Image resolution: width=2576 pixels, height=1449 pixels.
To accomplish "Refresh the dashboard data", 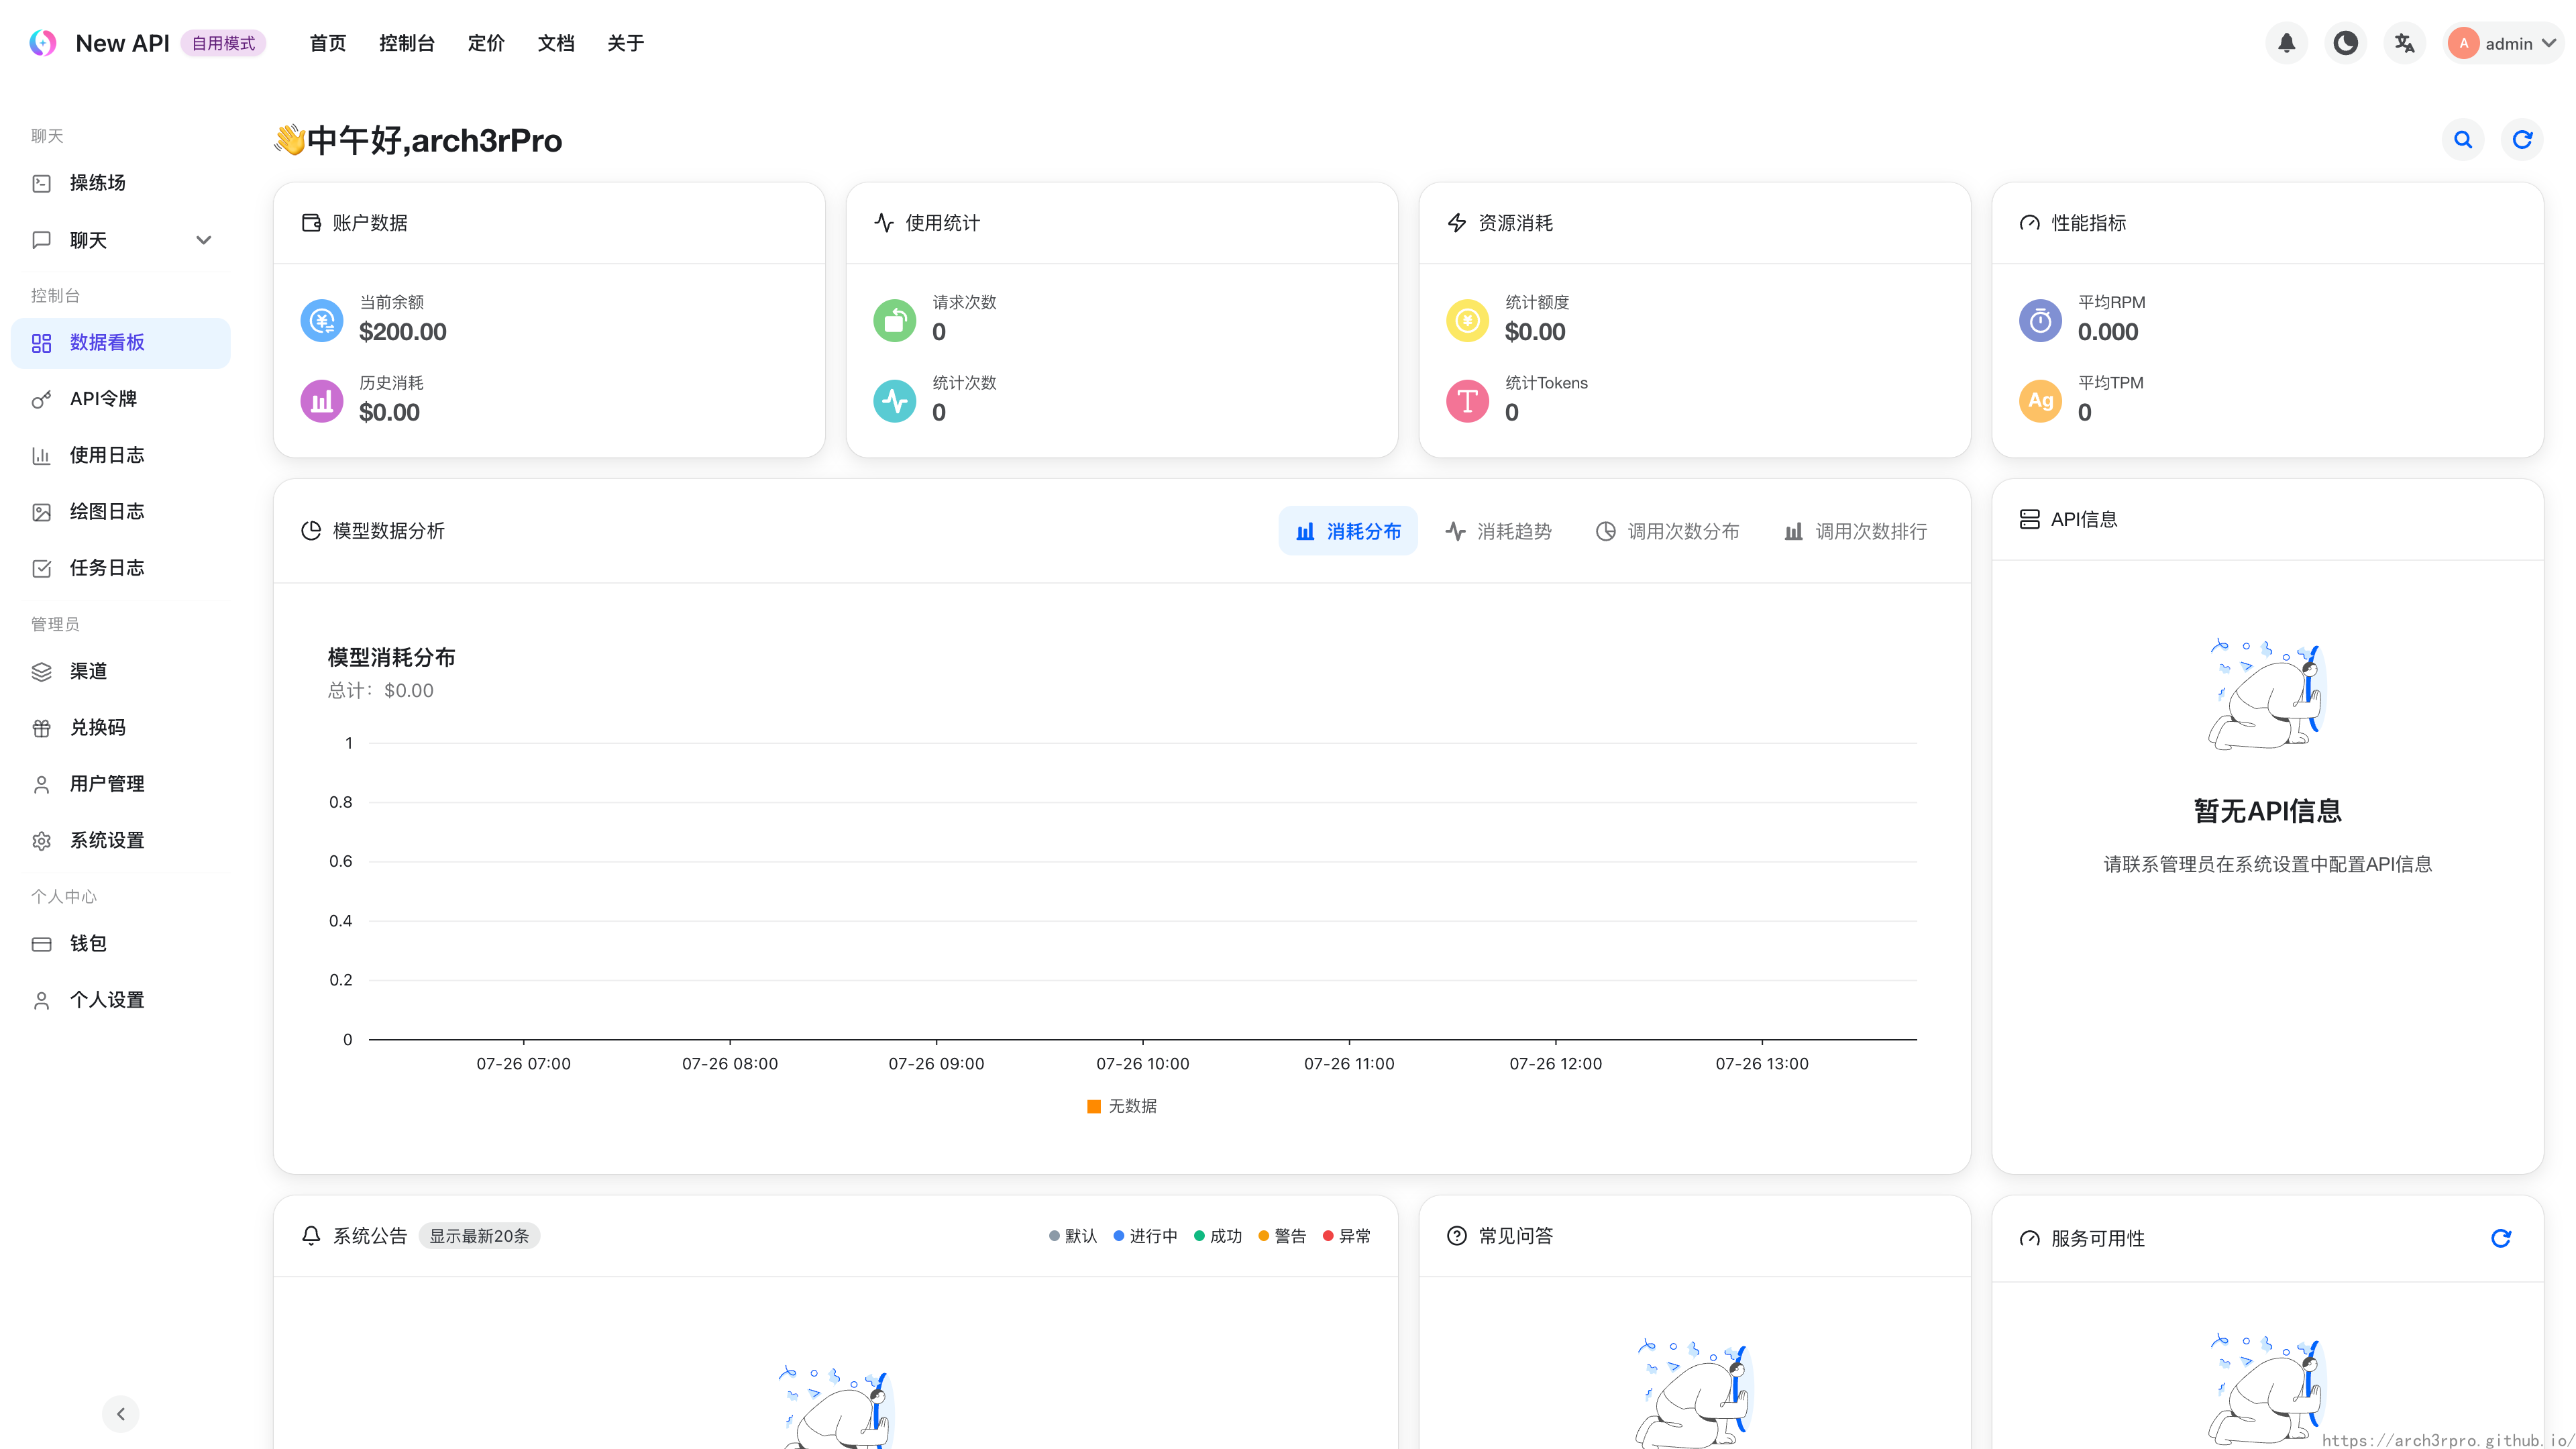I will (2522, 140).
